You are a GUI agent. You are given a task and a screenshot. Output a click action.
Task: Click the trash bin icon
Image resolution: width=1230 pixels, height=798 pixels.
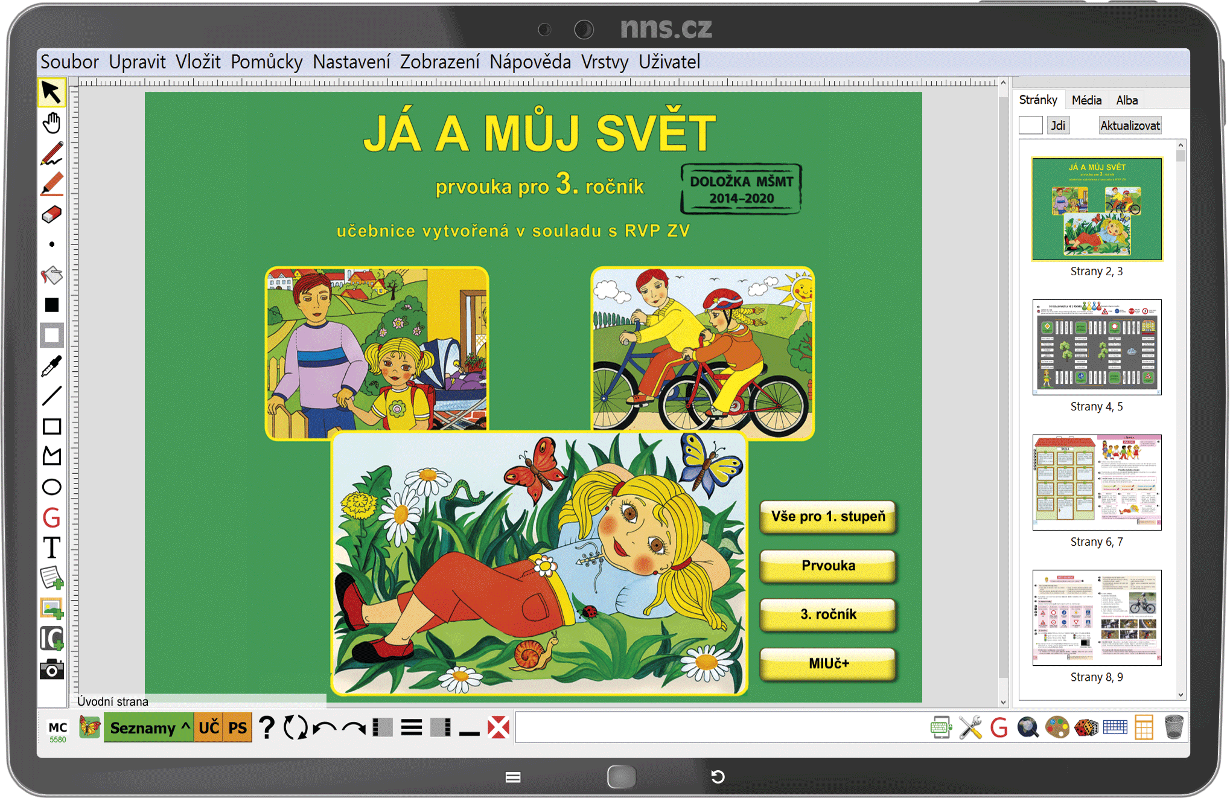[1173, 727]
